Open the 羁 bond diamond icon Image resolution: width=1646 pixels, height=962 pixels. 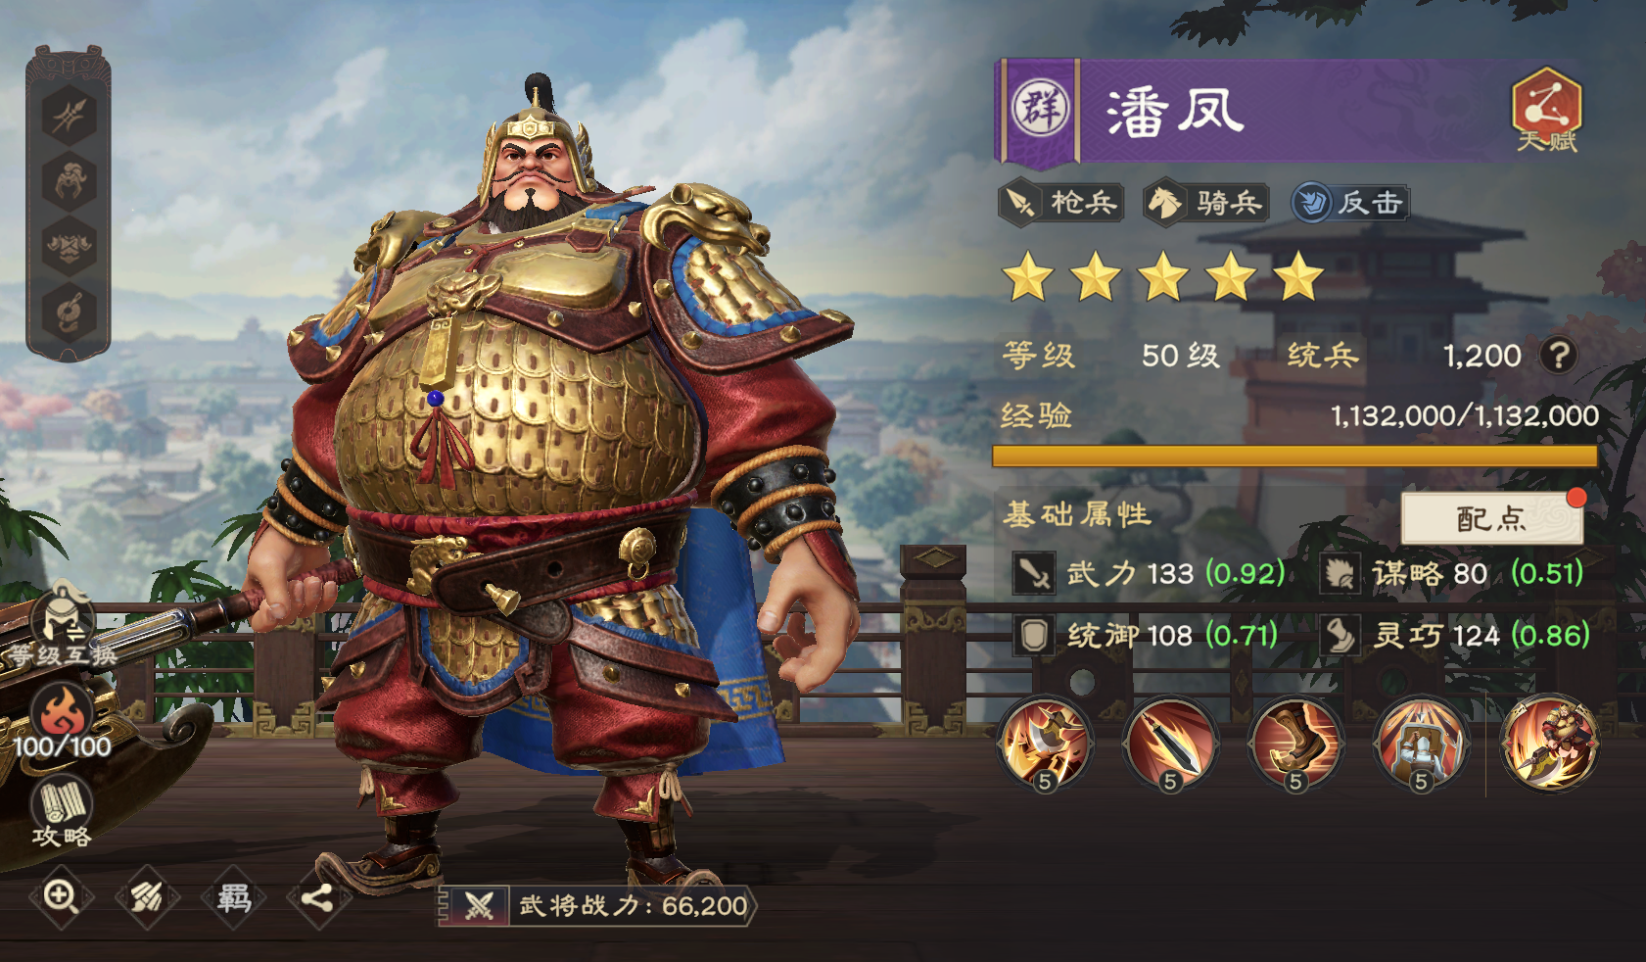click(x=234, y=896)
